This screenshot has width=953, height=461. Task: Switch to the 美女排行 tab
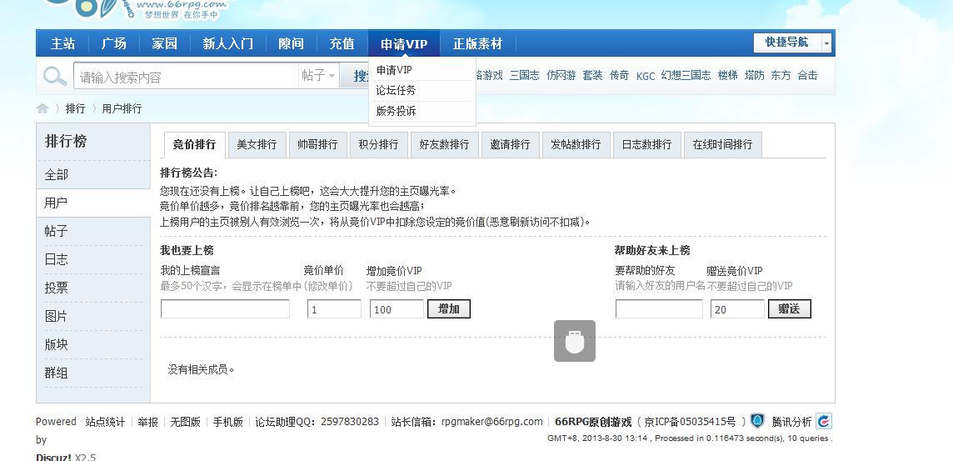(257, 145)
